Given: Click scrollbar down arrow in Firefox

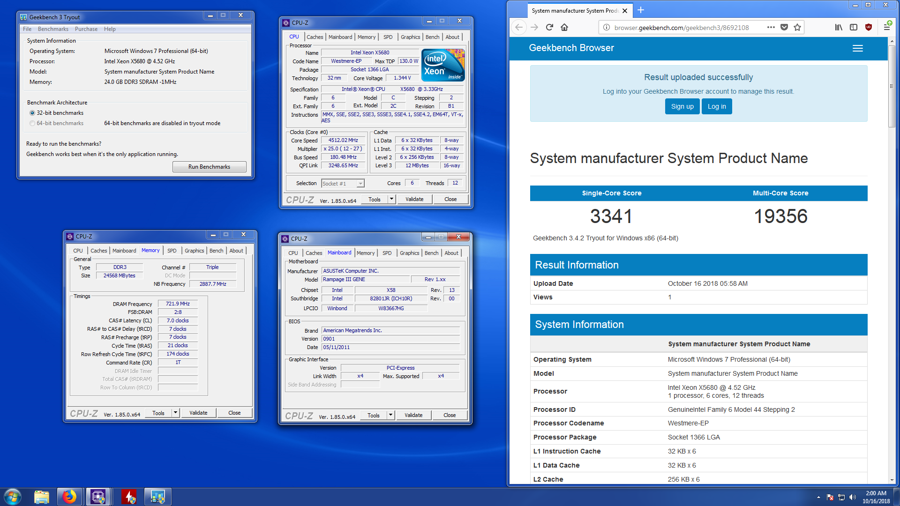Looking at the screenshot, I should click(892, 480).
